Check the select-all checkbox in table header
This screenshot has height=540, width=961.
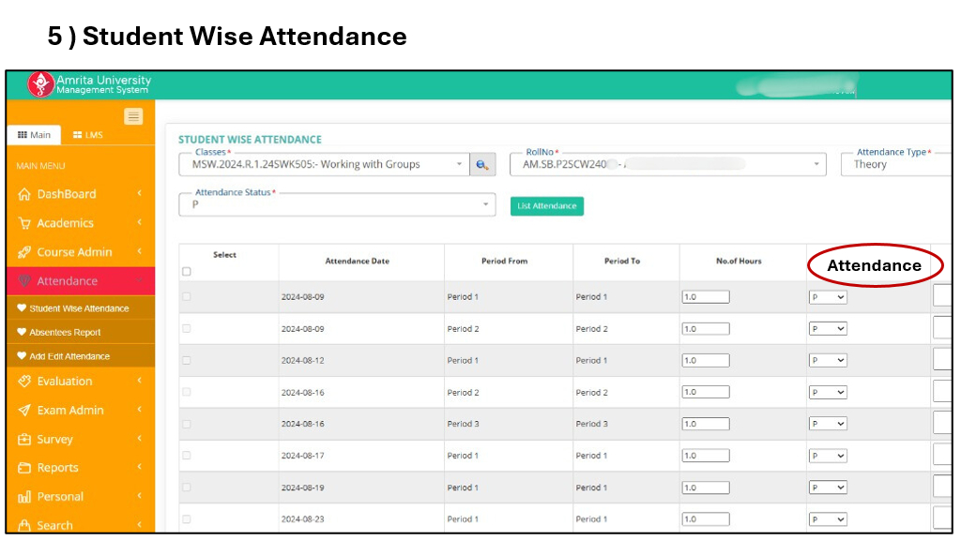(186, 272)
